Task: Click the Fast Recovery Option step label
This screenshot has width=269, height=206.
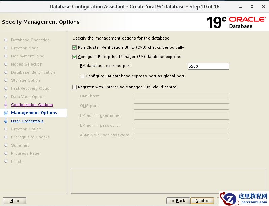Action: [31, 88]
